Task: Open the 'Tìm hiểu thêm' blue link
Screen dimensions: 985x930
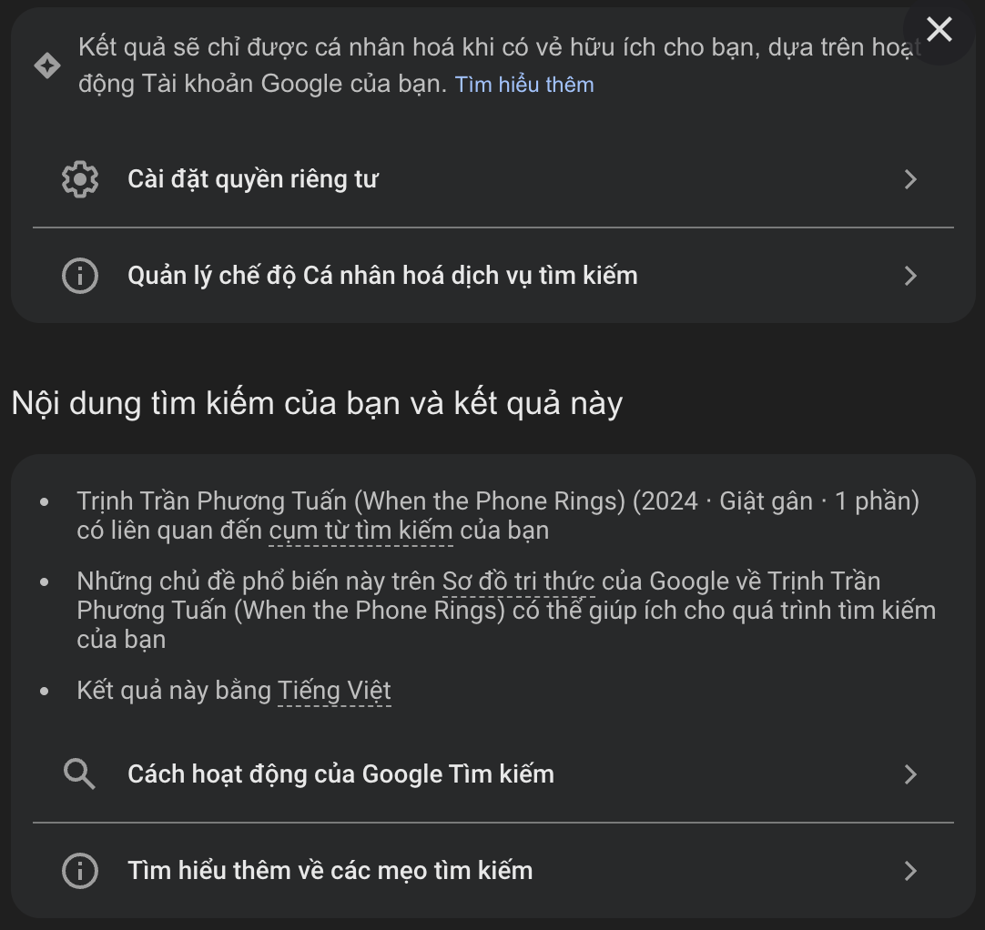Action: click(x=524, y=84)
